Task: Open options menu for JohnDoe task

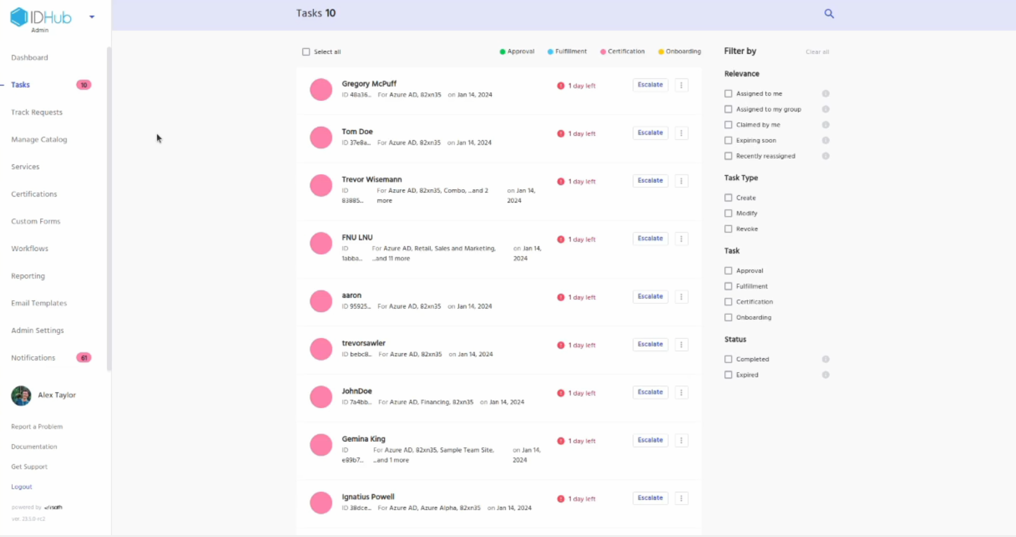Action: pos(681,392)
